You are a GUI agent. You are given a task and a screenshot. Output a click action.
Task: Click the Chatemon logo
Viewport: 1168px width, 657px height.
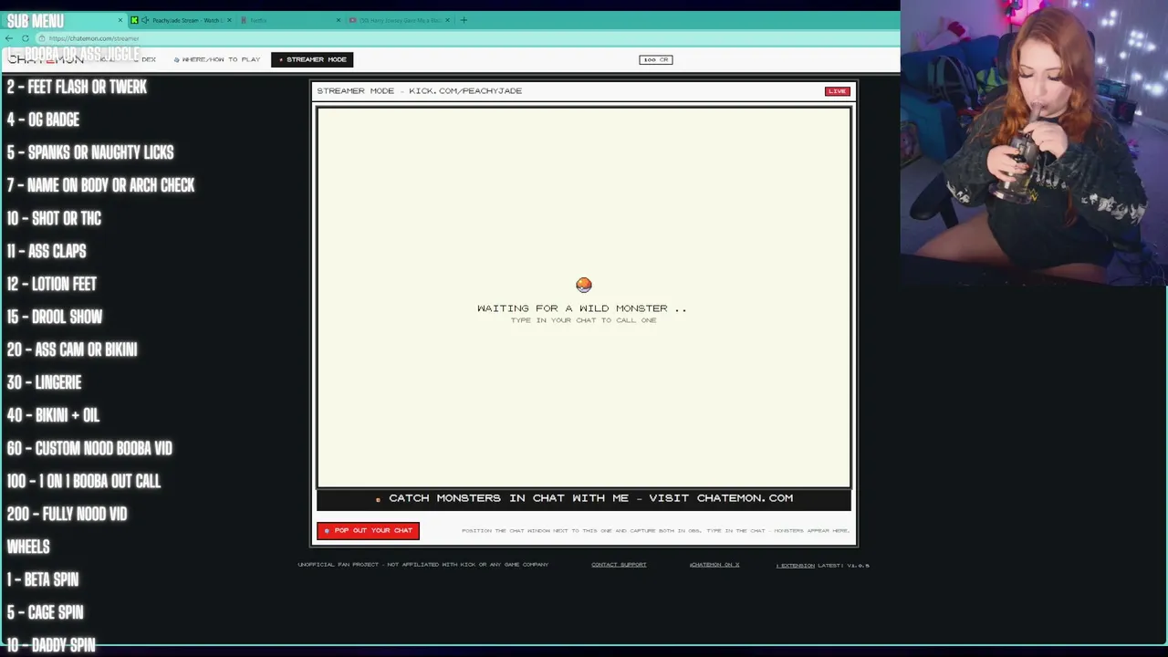tap(46, 59)
